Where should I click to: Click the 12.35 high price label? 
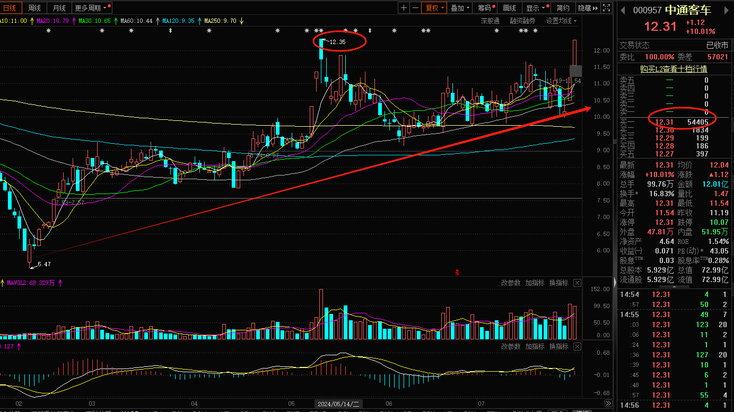click(x=337, y=41)
